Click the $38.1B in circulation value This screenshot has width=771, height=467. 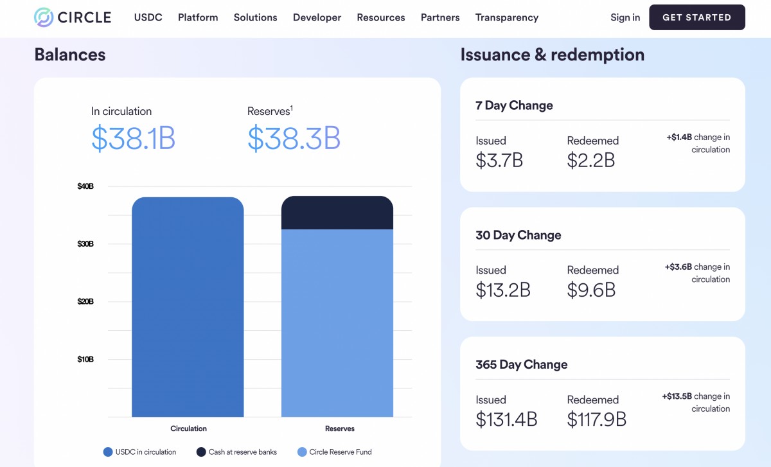(133, 139)
